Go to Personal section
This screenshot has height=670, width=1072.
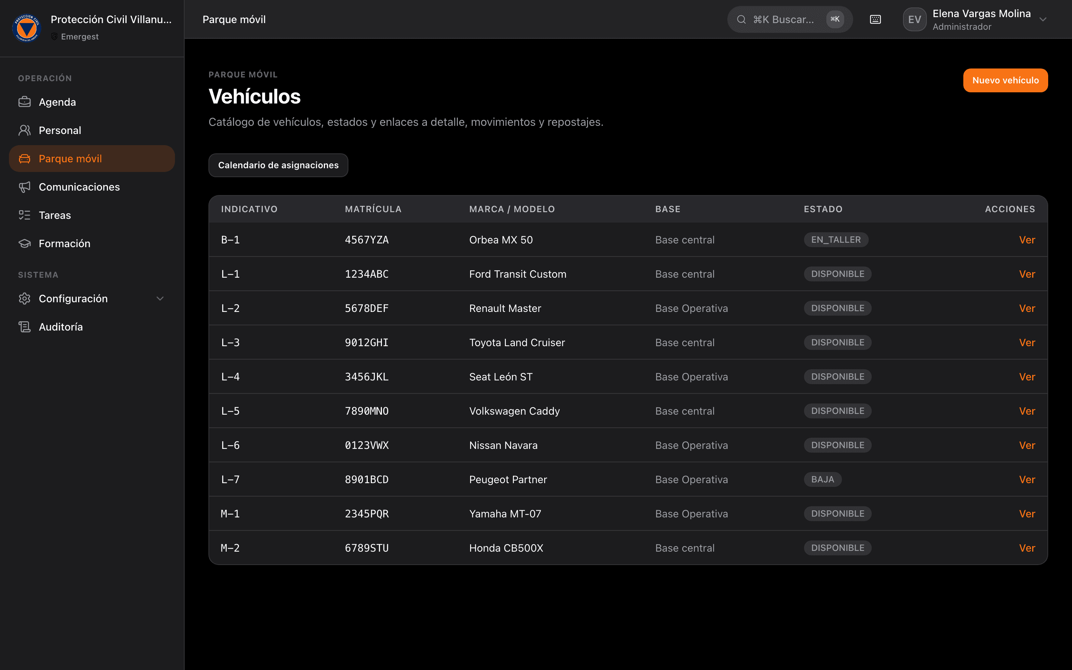click(x=92, y=130)
